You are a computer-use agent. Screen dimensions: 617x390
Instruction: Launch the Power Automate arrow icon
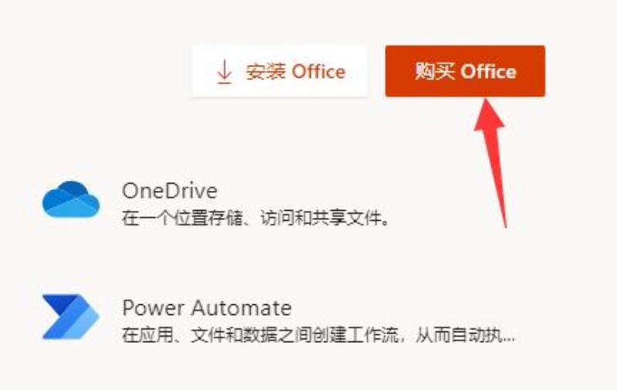[x=70, y=317]
